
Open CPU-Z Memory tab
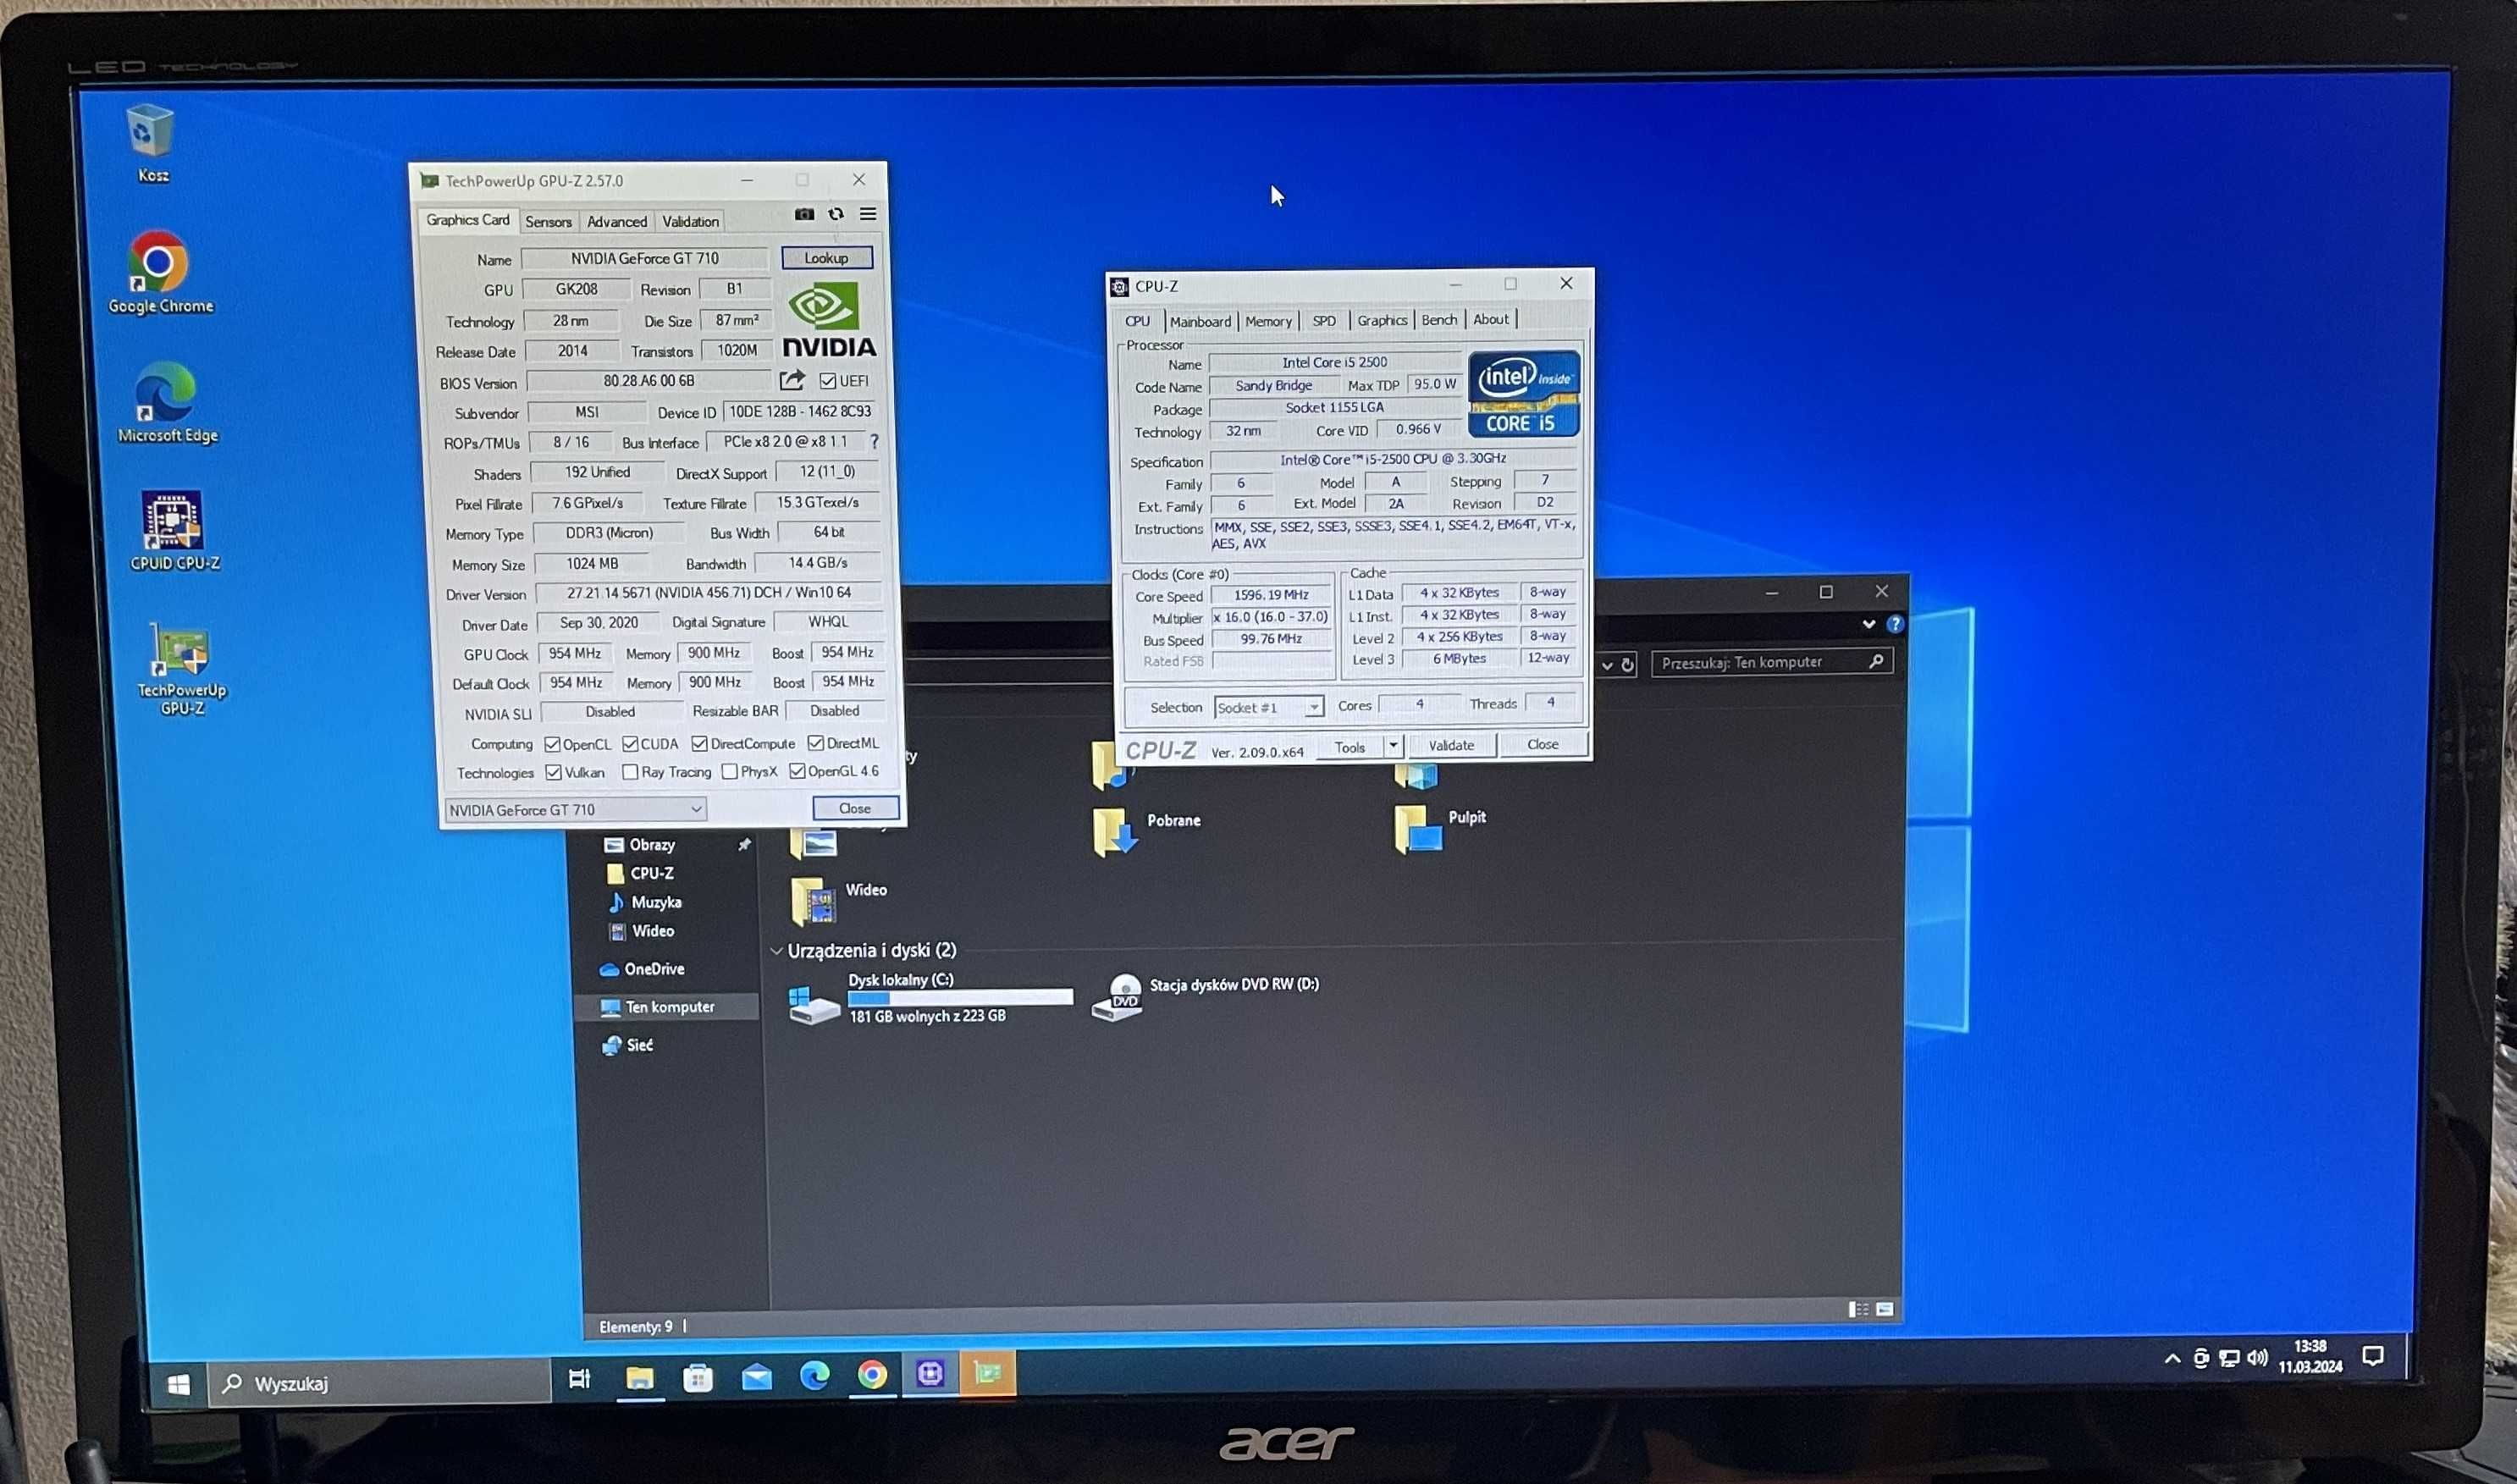[1268, 321]
